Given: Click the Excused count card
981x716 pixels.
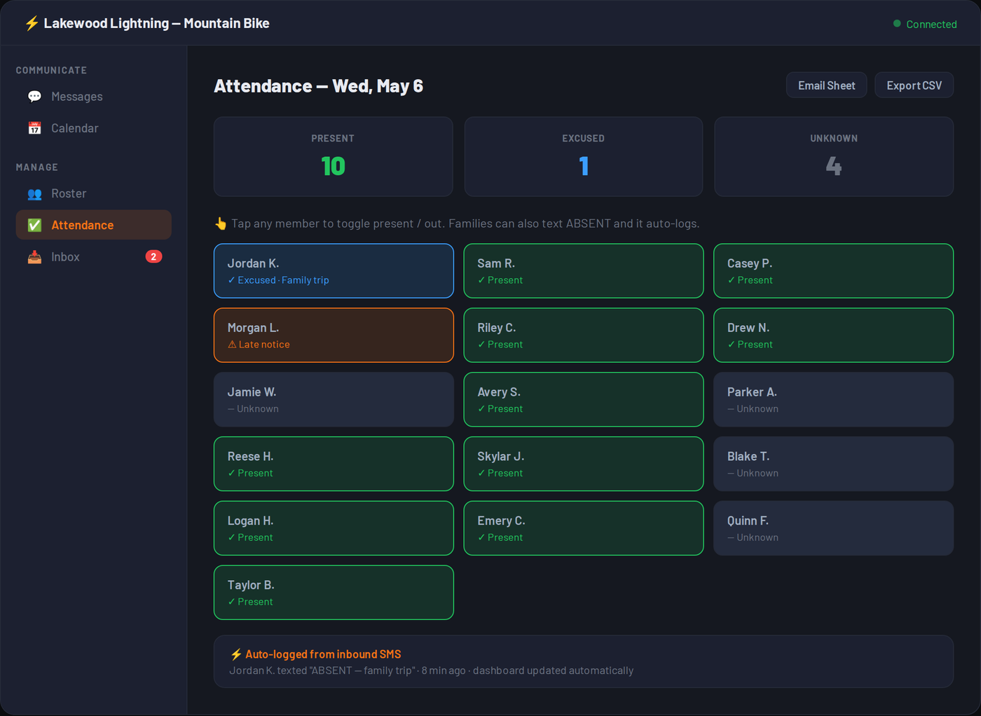Looking at the screenshot, I should point(584,157).
